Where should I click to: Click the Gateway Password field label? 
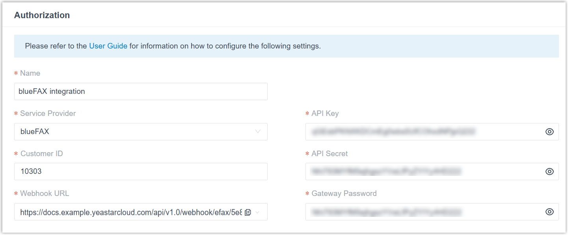coord(344,194)
